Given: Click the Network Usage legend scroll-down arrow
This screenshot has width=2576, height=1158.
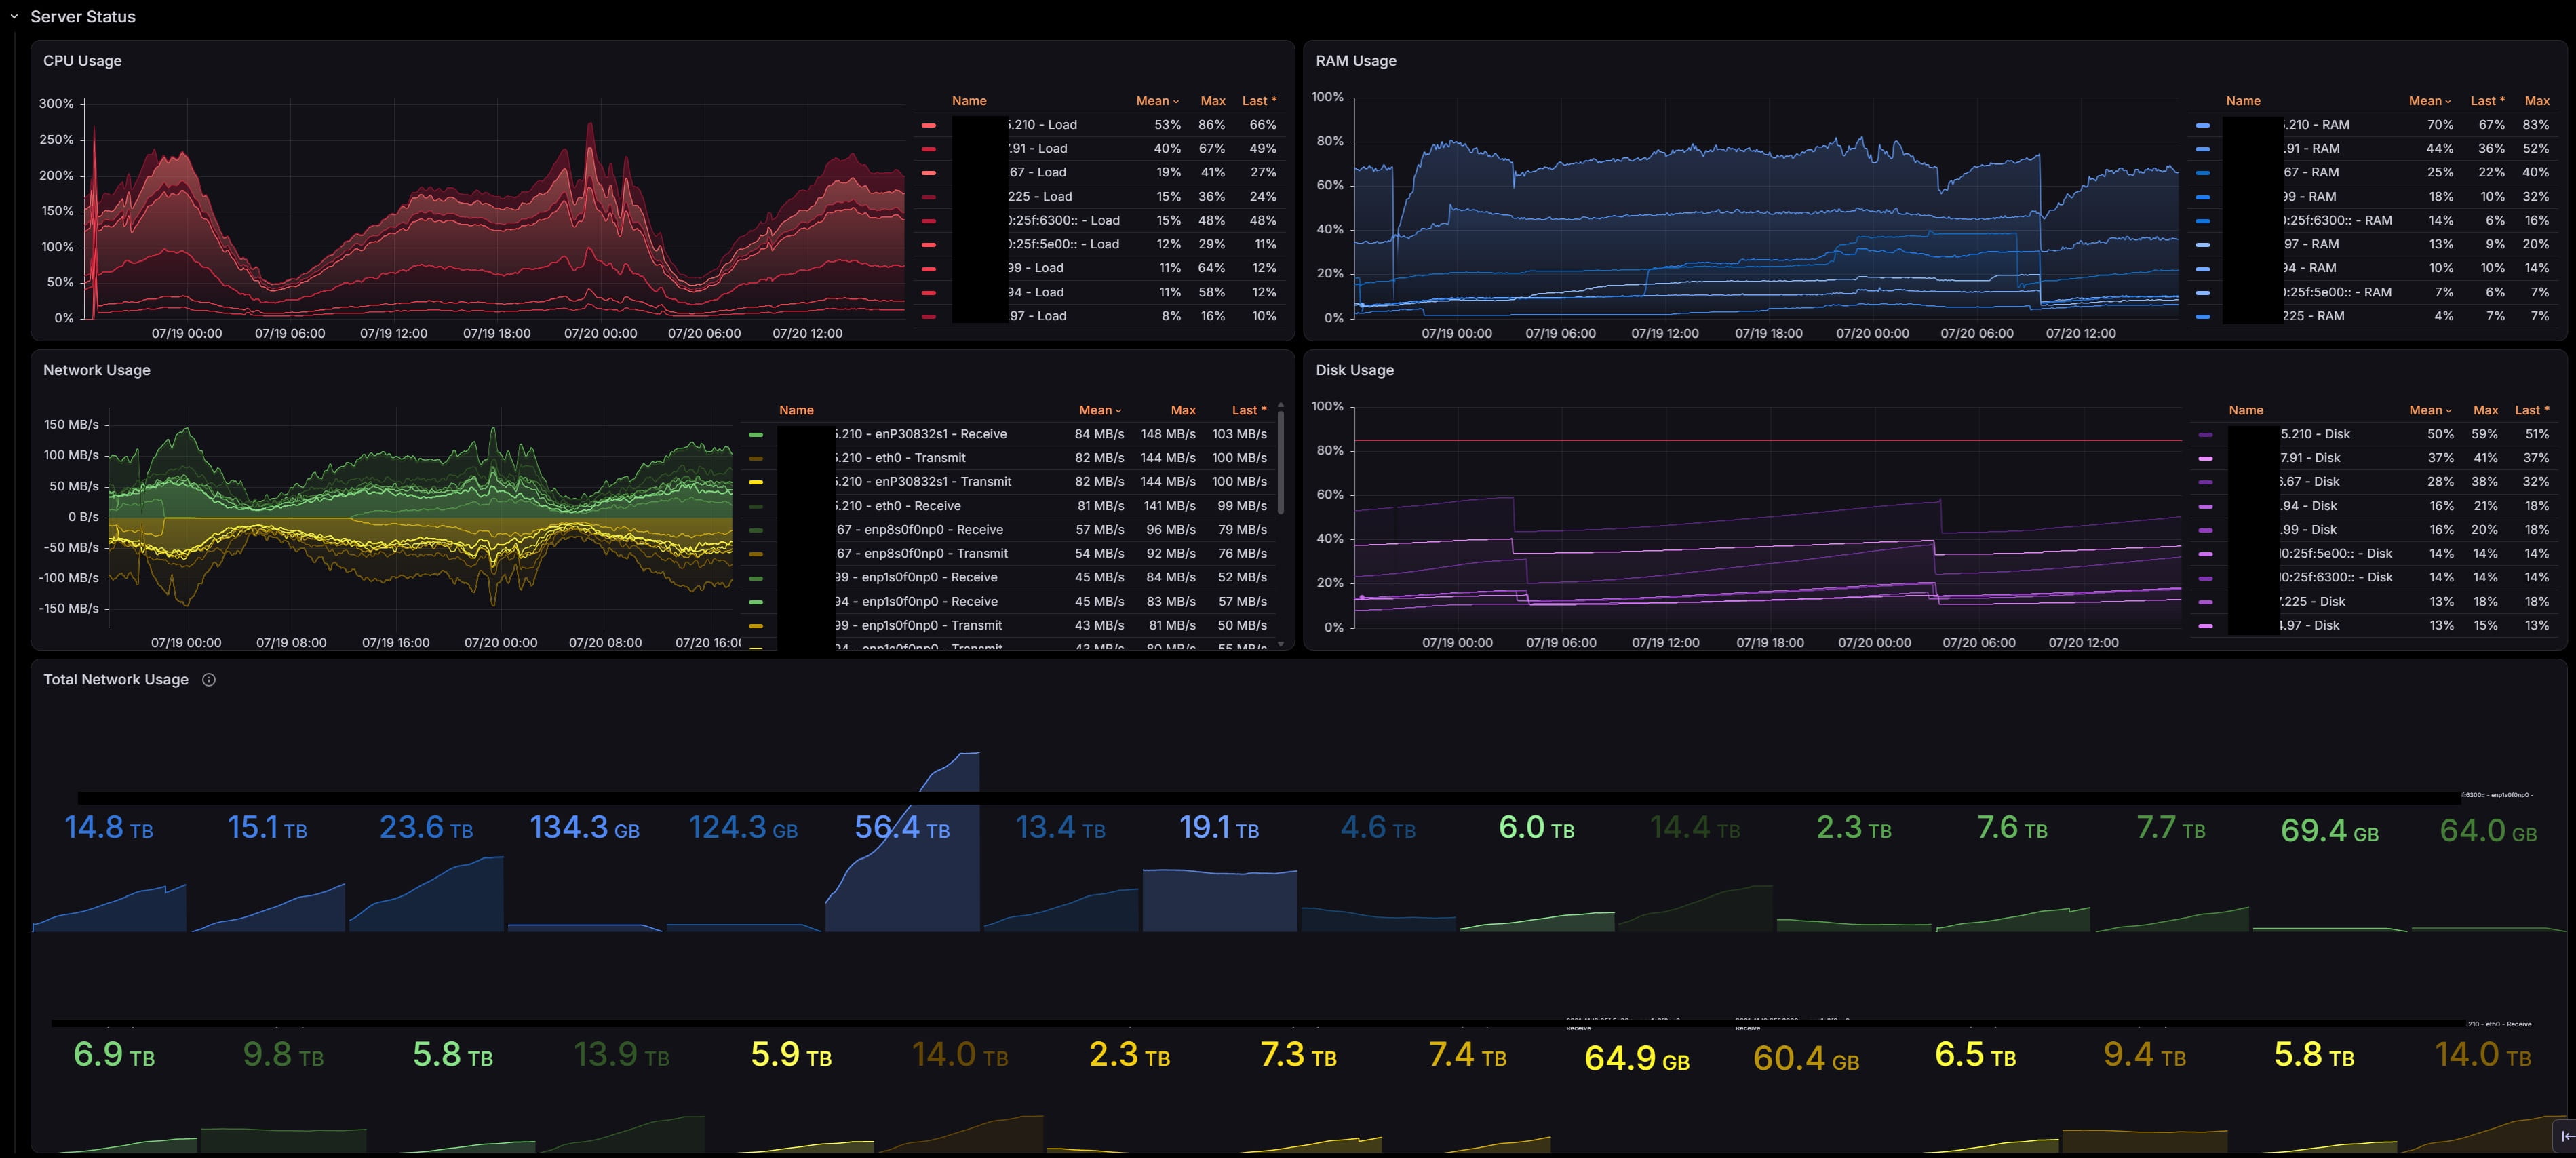Looking at the screenshot, I should (1281, 644).
